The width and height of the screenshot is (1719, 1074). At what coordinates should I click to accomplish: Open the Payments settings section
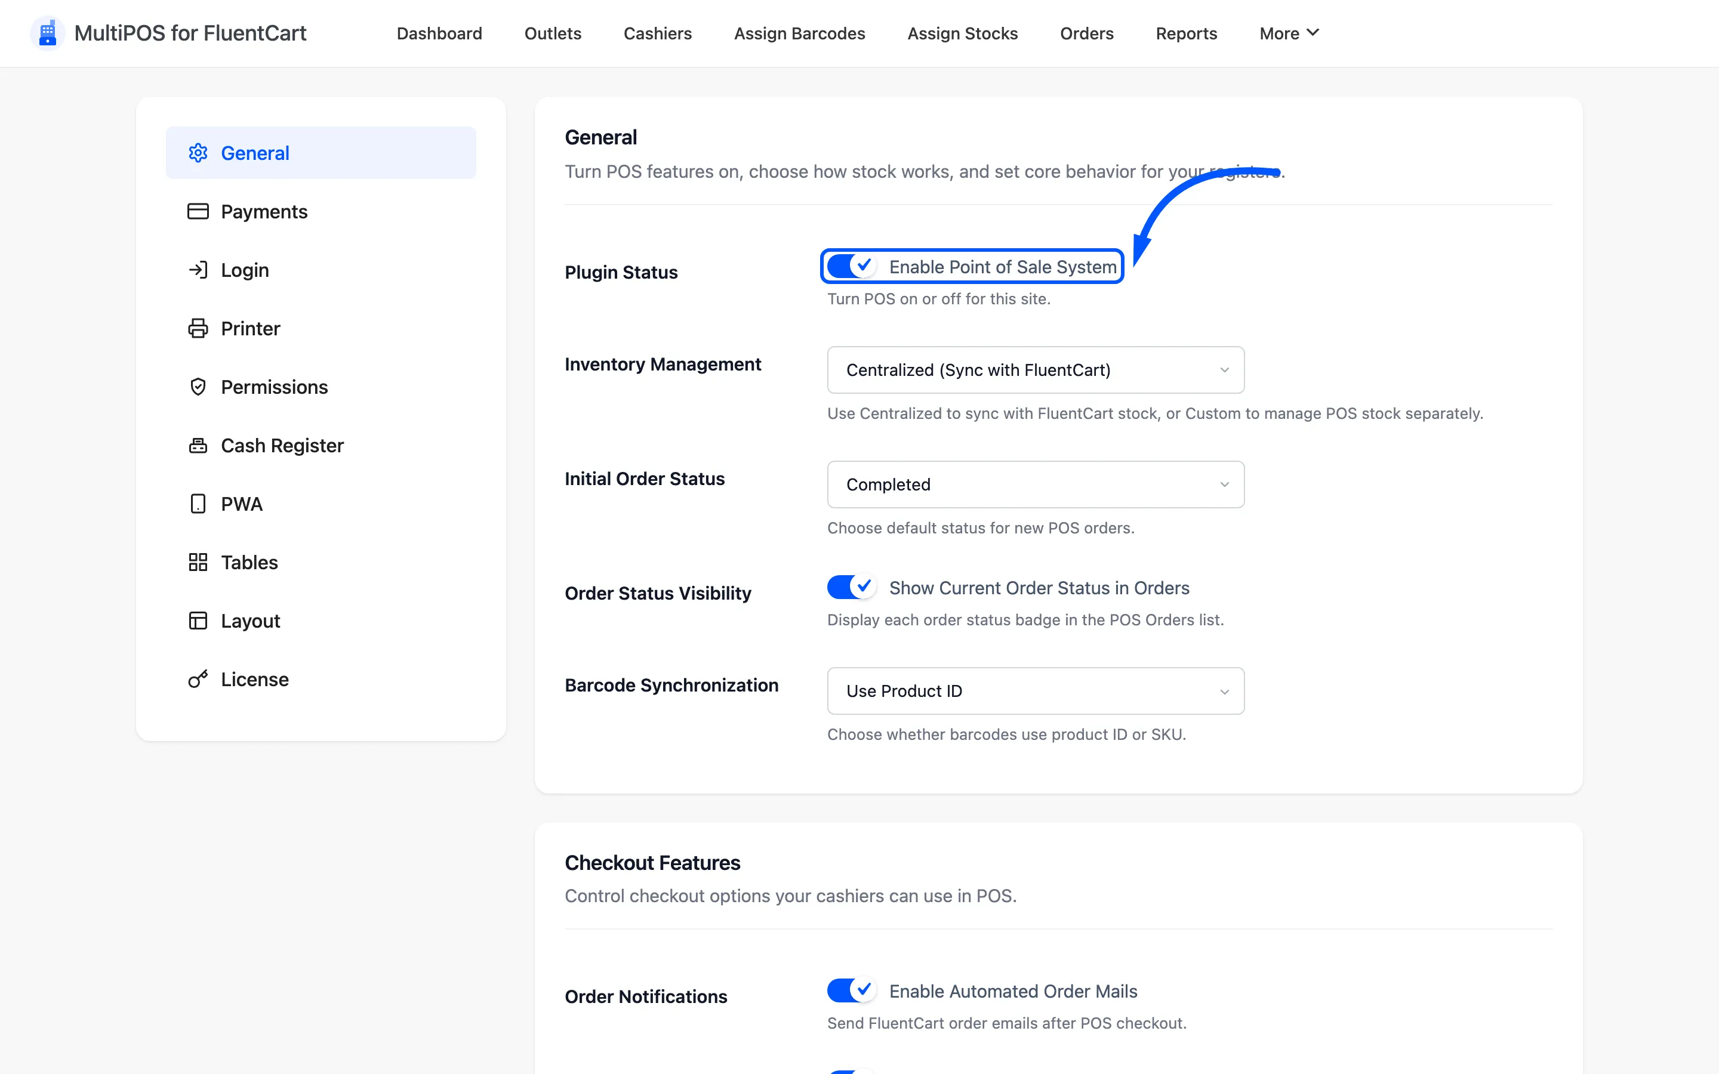click(321, 211)
